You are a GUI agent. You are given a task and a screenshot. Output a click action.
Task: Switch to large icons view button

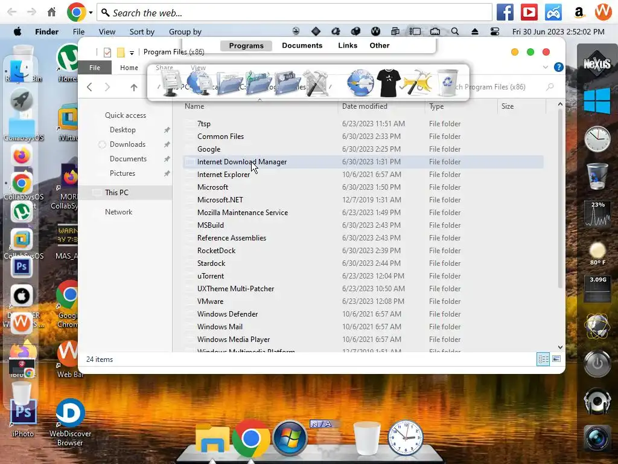point(556,359)
